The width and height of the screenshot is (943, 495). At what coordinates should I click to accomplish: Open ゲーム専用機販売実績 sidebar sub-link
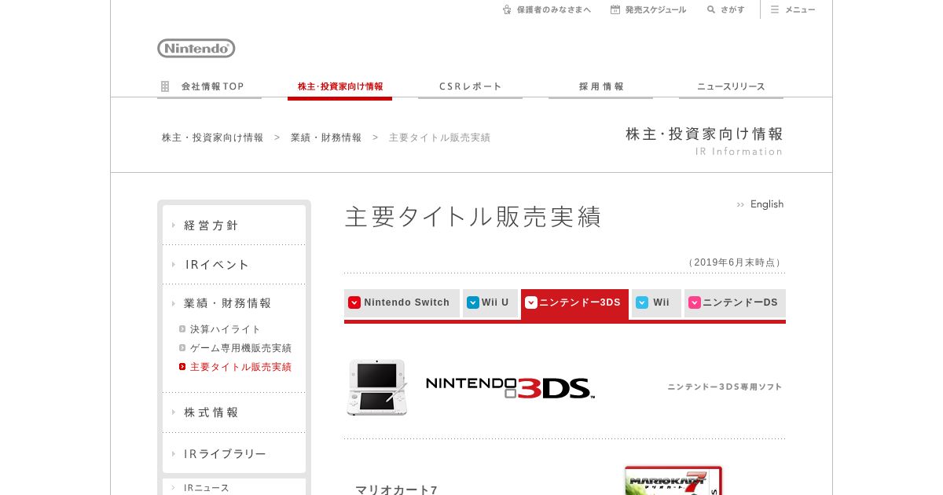pos(240,348)
